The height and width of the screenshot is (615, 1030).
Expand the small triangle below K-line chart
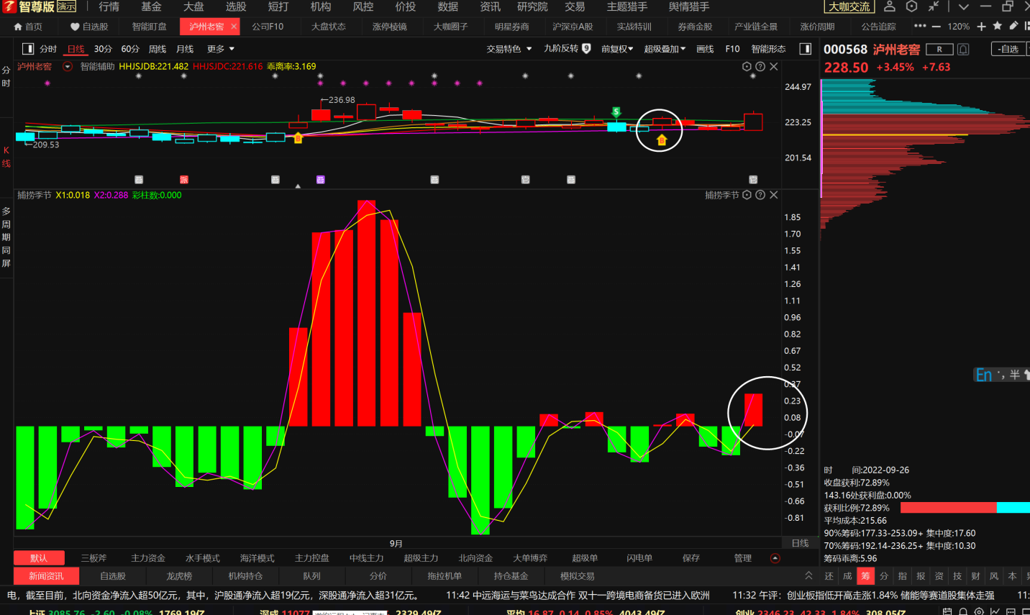pos(298,186)
